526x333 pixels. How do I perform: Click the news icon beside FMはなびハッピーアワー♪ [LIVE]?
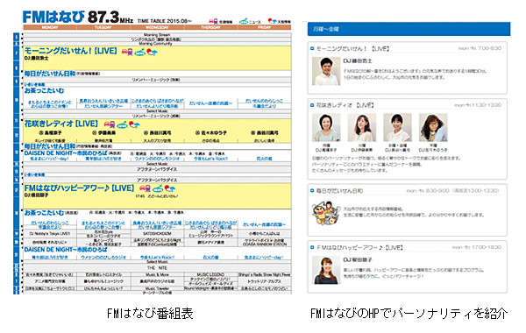point(158,188)
